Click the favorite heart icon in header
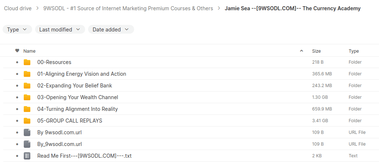 coord(17,51)
